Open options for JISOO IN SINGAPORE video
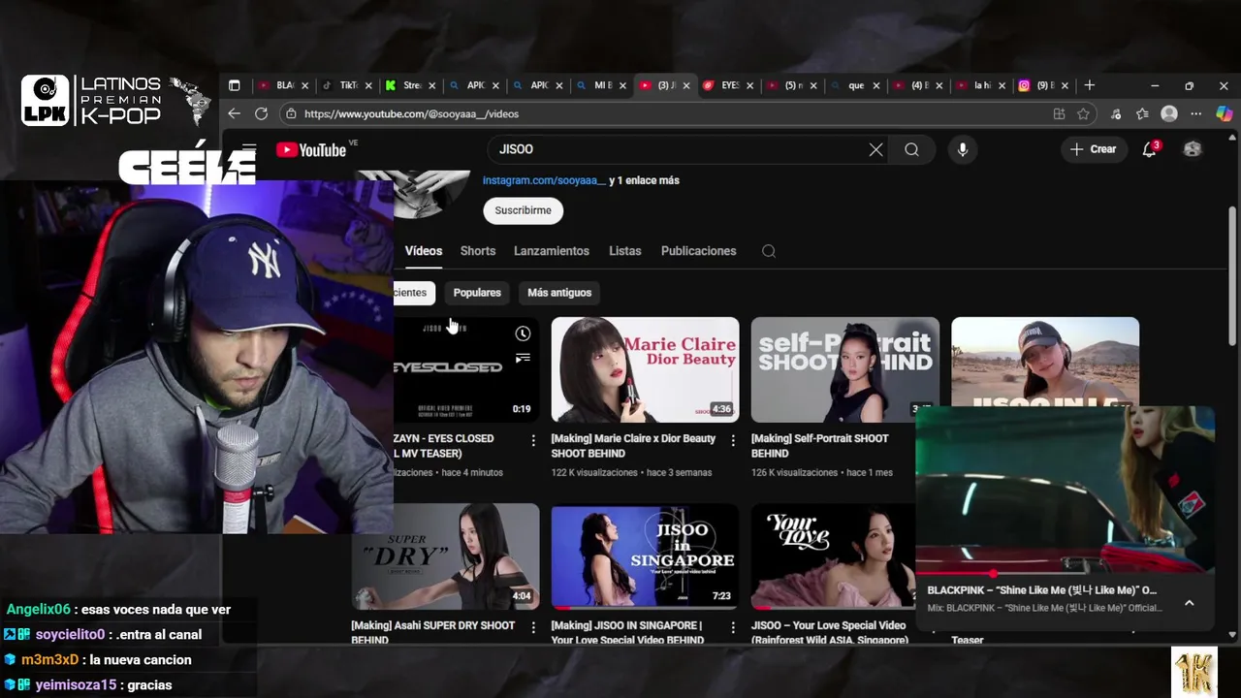 [x=733, y=627]
